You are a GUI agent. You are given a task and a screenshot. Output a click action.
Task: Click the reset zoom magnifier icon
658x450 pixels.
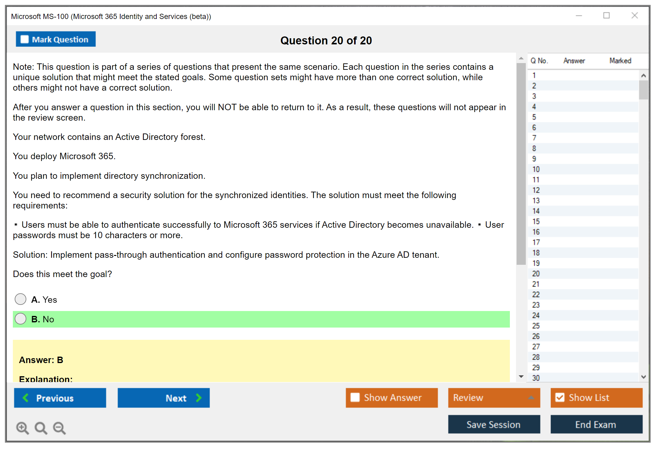(x=41, y=428)
